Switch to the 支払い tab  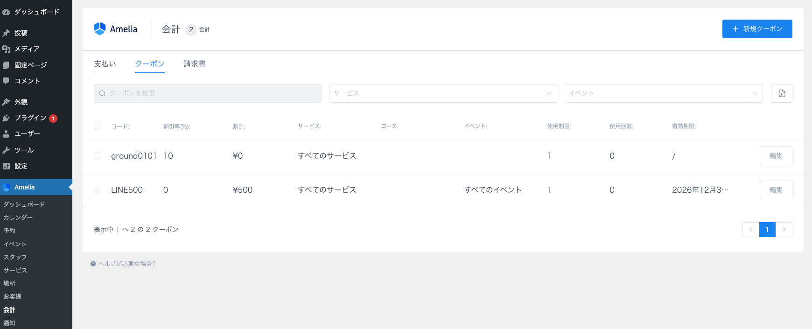pos(105,64)
